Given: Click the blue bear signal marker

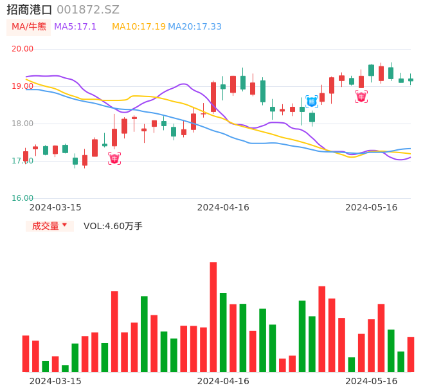Looking at the screenshot, I should pos(312,102).
